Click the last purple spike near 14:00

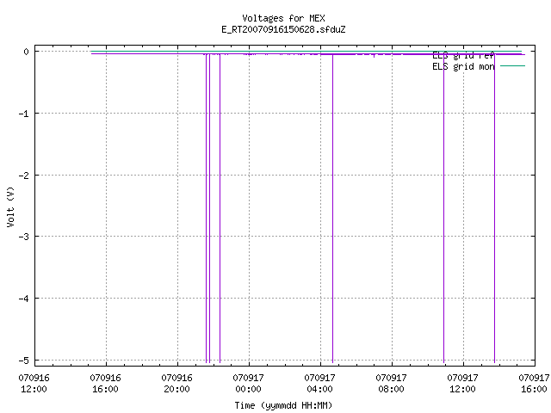494,208
